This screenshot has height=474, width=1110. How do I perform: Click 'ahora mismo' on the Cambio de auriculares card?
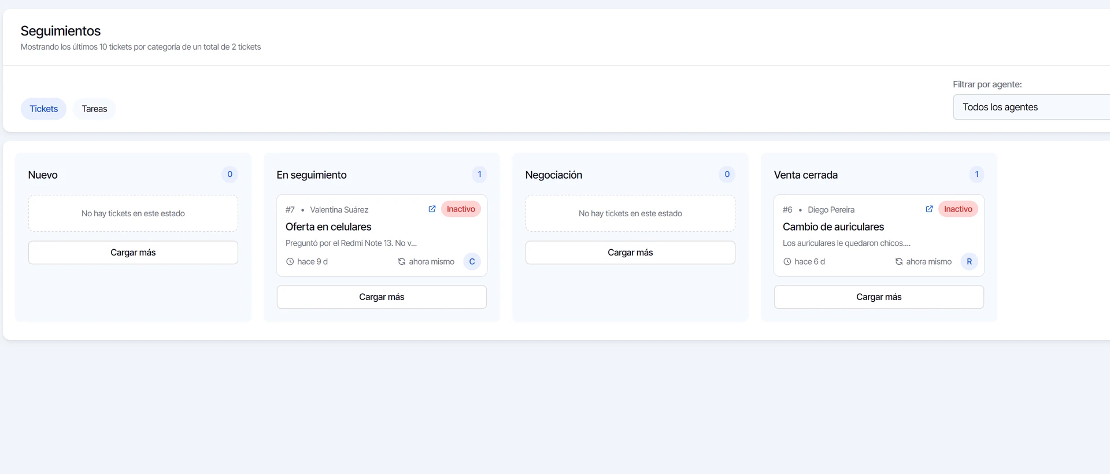pos(928,262)
